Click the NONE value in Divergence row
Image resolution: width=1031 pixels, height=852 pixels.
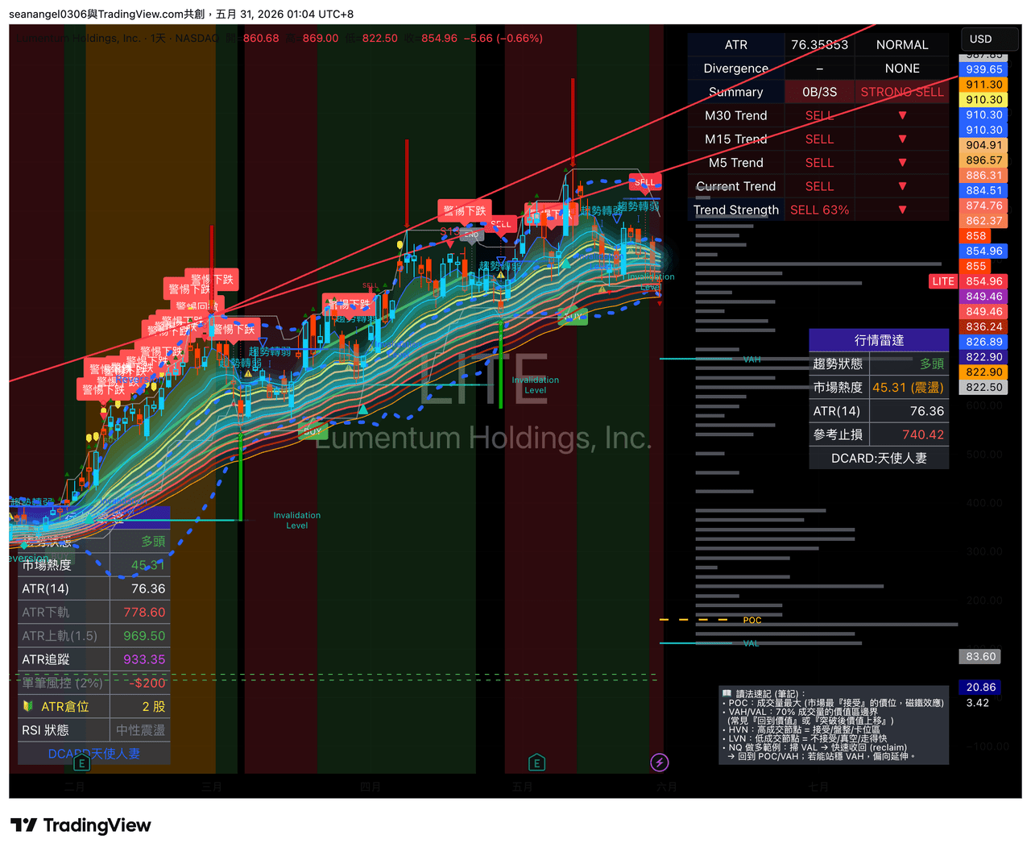tap(902, 69)
